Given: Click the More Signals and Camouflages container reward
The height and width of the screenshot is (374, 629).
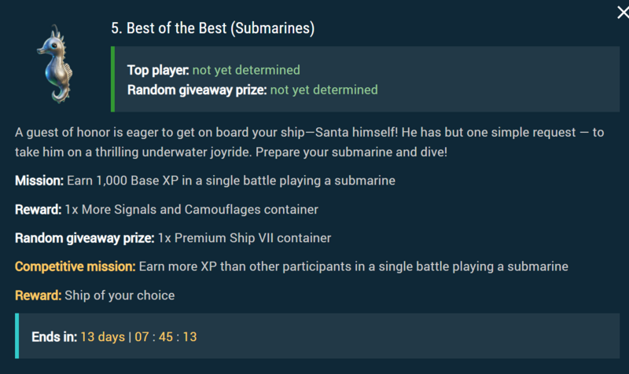Looking at the screenshot, I should pyautogui.click(x=192, y=209).
